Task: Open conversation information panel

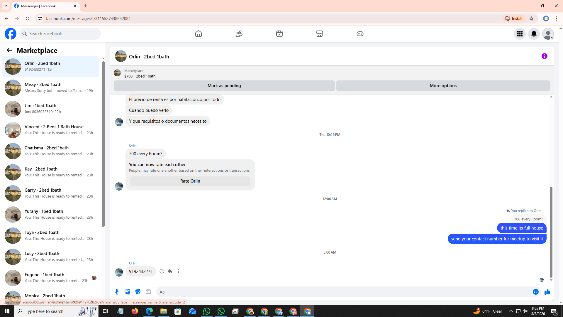Action: [x=544, y=56]
